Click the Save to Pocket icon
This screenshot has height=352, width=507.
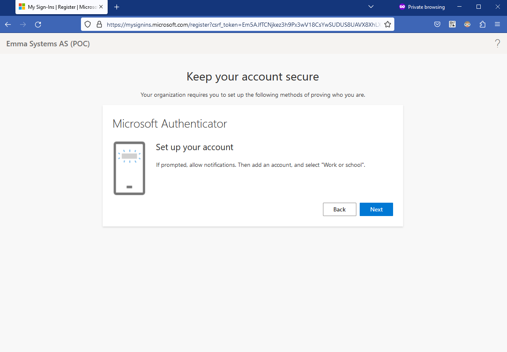(437, 24)
